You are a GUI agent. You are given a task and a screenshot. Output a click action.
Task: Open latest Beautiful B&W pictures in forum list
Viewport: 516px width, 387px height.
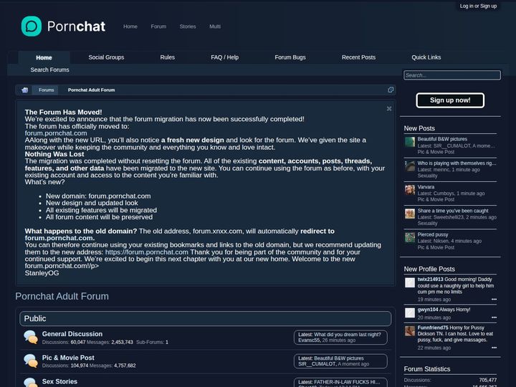pos(339,358)
